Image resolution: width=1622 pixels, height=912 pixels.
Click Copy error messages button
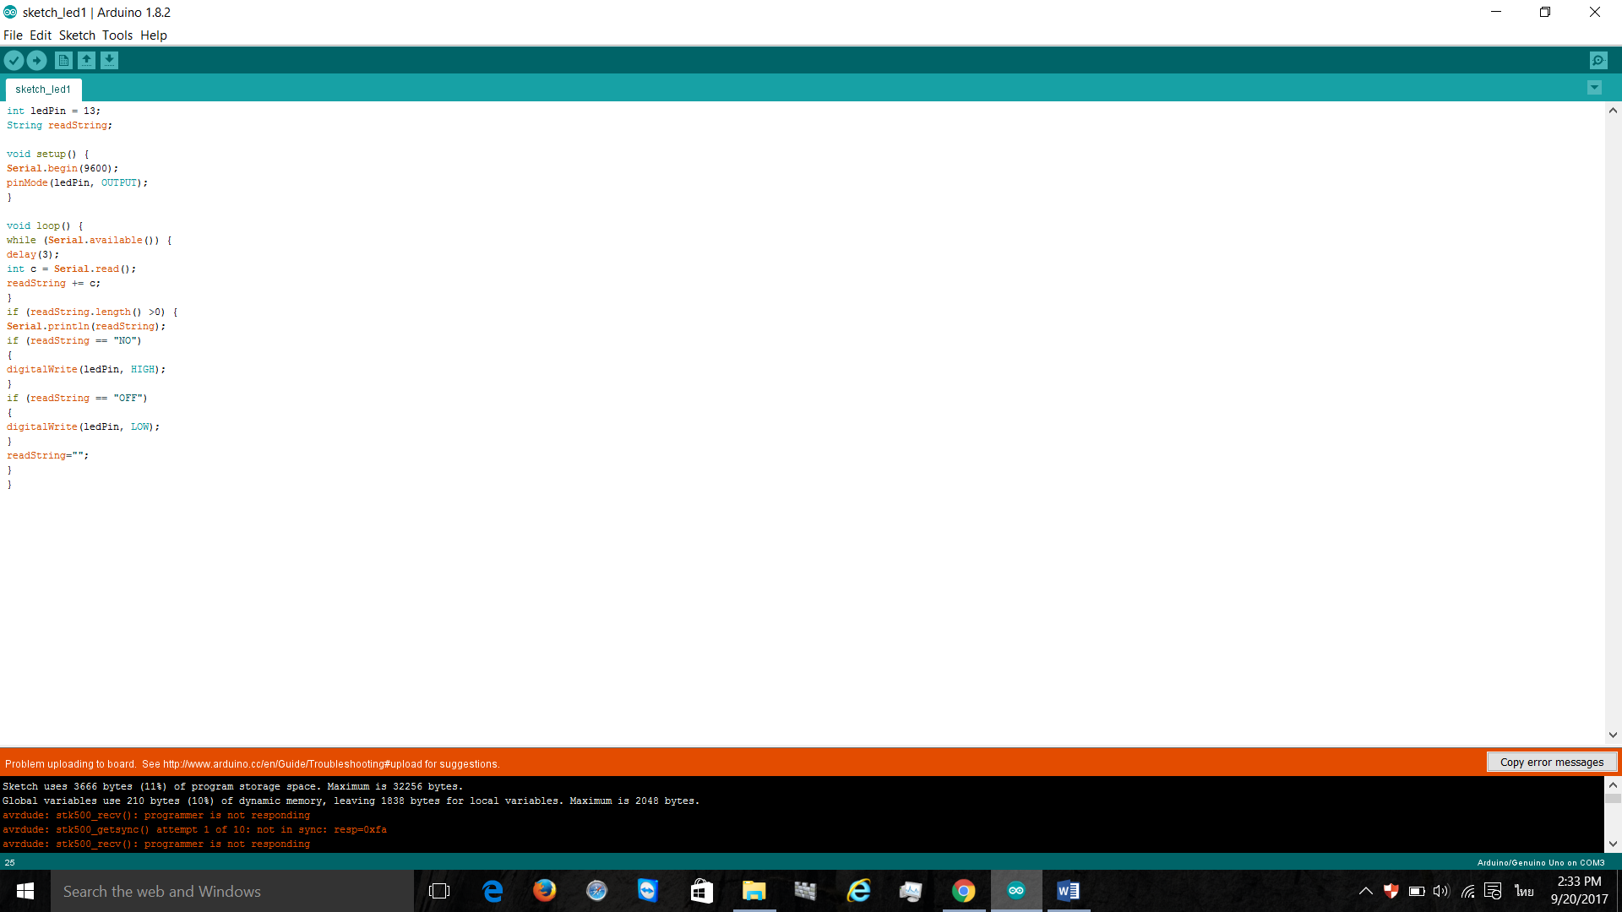(x=1552, y=762)
